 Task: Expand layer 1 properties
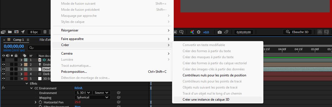(x=21, y=60)
